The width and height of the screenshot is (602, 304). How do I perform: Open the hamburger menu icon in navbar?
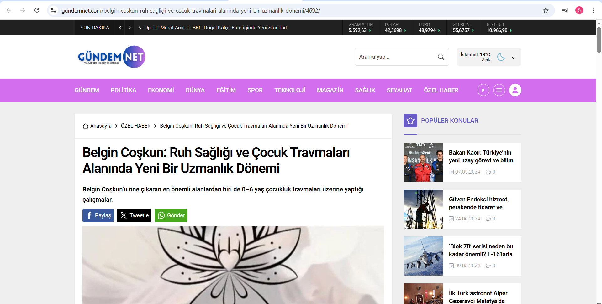click(499, 90)
